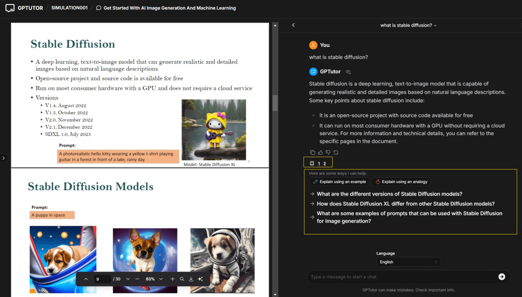Click the astronaut puppy image
This screenshot has height=297, width=522.
point(223,260)
